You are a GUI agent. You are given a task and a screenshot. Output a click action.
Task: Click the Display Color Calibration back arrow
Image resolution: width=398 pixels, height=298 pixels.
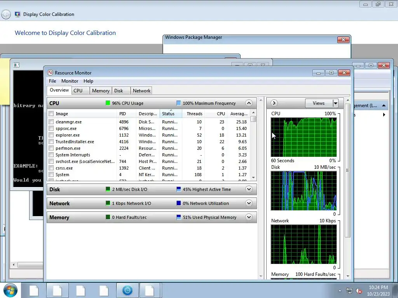pos(6,14)
